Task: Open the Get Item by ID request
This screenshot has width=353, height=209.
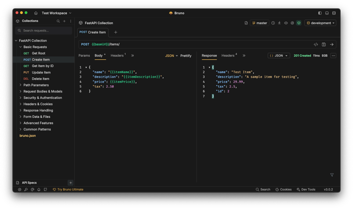Action: [44, 66]
